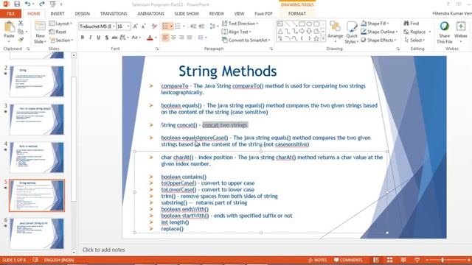472x265 pixels.
Task: Increase font size with larger A icon
Action: pos(136,26)
